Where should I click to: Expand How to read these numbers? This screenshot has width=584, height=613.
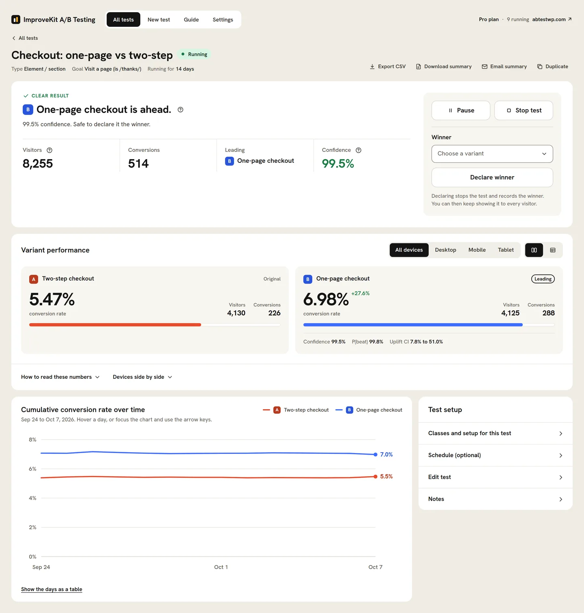pos(60,377)
